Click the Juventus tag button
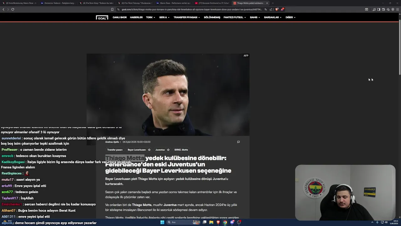 point(160,150)
